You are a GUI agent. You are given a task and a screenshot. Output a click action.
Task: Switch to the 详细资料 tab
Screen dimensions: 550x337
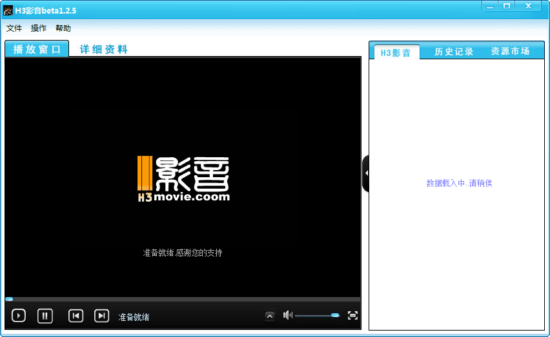pos(104,49)
